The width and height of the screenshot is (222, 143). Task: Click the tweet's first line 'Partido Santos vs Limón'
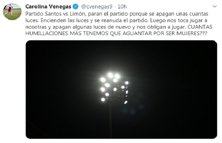pos(55,14)
